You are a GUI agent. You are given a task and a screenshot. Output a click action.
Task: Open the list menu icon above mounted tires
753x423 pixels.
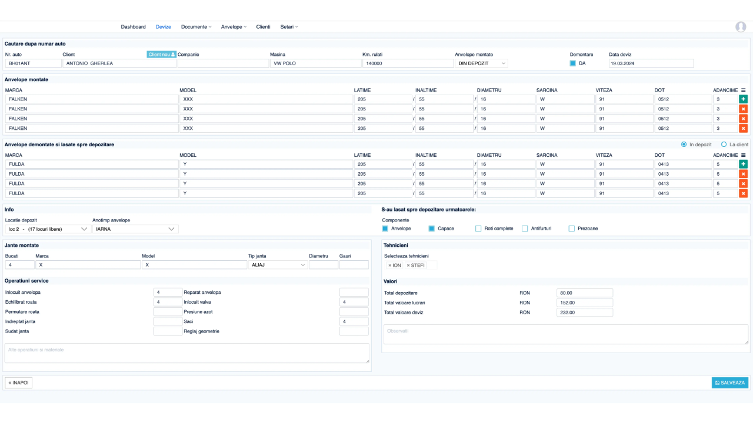tap(743, 90)
